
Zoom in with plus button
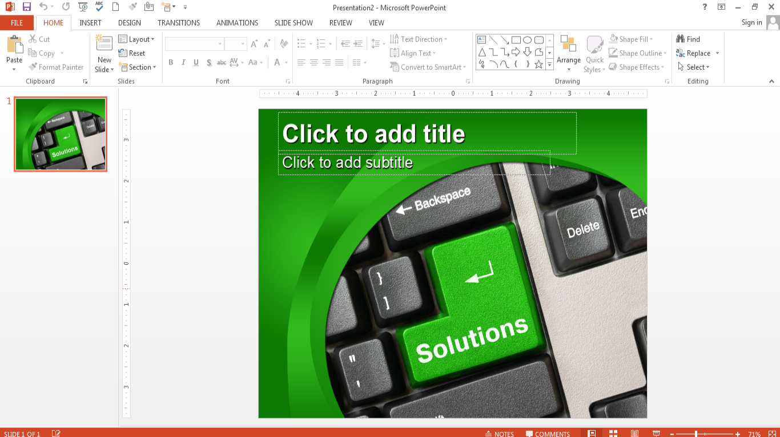point(738,434)
